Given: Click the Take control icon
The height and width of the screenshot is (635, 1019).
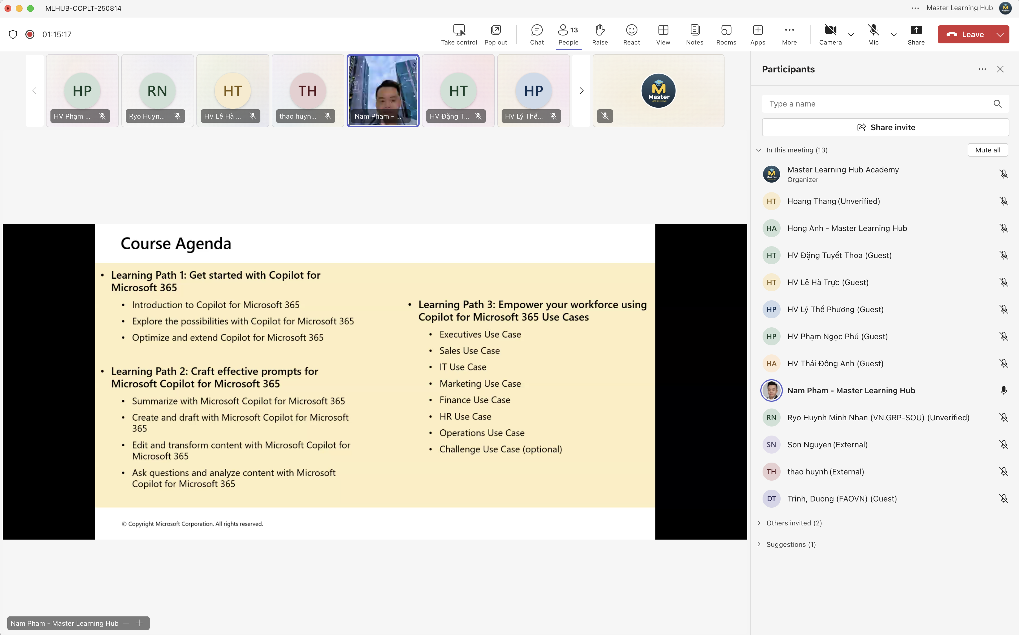Looking at the screenshot, I should 459,30.
